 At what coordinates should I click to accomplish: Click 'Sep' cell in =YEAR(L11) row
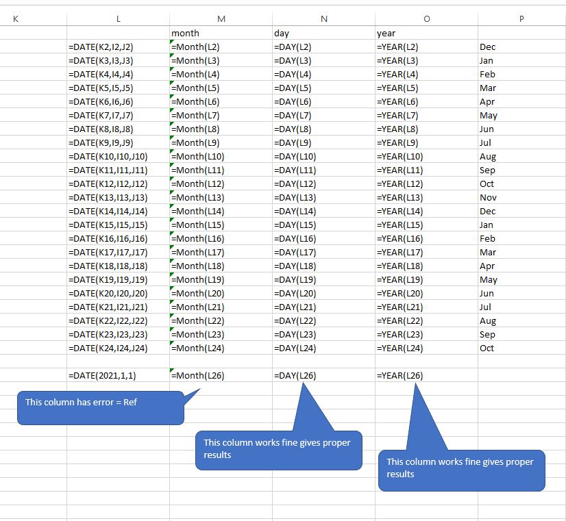(x=521, y=170)
